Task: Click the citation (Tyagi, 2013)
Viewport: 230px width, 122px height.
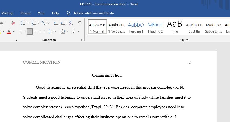Action: [102, 107]
